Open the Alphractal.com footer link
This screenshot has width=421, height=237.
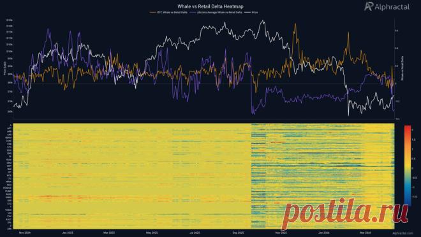coord(403,234)
